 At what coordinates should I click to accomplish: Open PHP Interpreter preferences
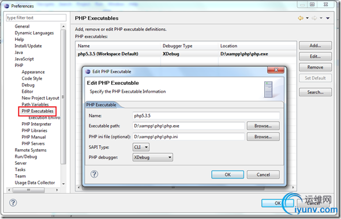(x=36, y=124)
